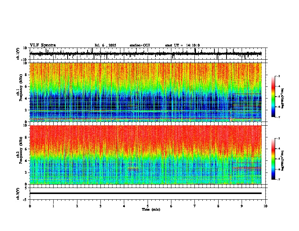The height and width of the screenshot is (231, 299).
Task: Click the "2" kHz tick on ch.2 frequency axis
Action: 26,172
